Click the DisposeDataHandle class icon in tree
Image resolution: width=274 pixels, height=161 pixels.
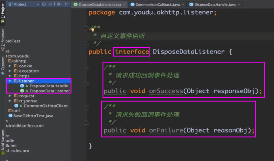[22, 86]
